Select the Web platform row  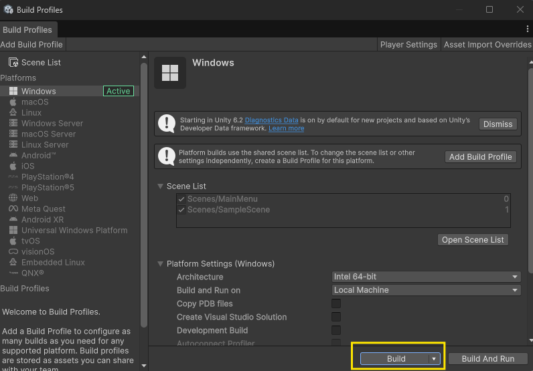(70, 198)
